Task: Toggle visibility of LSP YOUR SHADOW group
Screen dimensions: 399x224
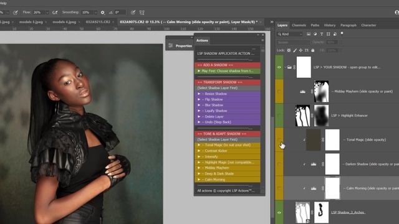Action: click(x=279, y=67)
